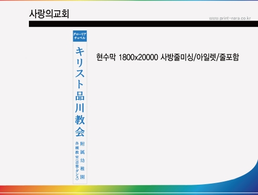Select the 会 kanji on the banner
The height and width of the screenshot is (195, 258).
click(80, 132)
